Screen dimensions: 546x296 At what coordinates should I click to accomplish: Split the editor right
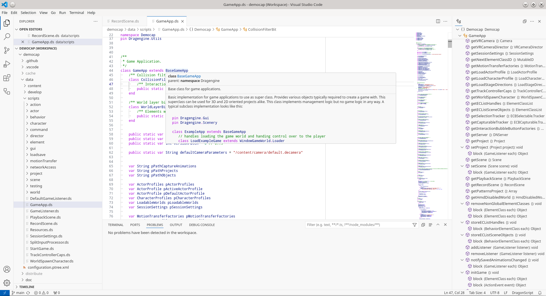438,21
